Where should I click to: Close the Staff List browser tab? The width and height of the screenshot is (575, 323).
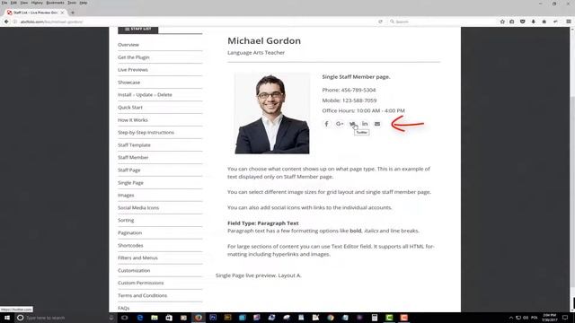[62, 13]
